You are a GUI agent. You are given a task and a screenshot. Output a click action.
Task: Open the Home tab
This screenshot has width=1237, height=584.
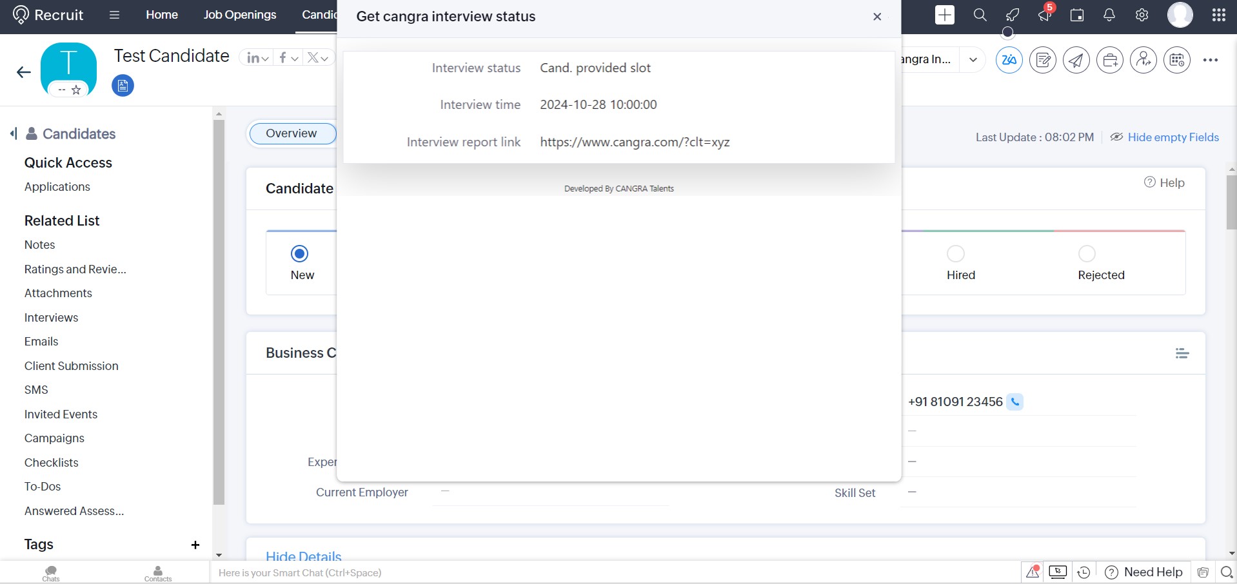click(162, 15)
